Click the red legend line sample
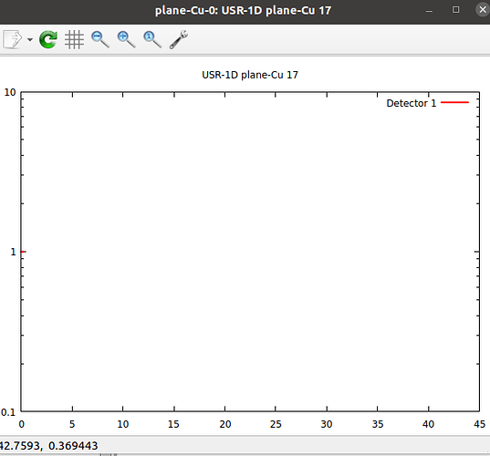 point(454,102)
